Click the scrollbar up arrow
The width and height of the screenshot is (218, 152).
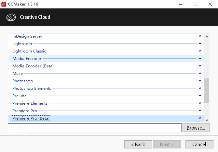click(207, 36)
